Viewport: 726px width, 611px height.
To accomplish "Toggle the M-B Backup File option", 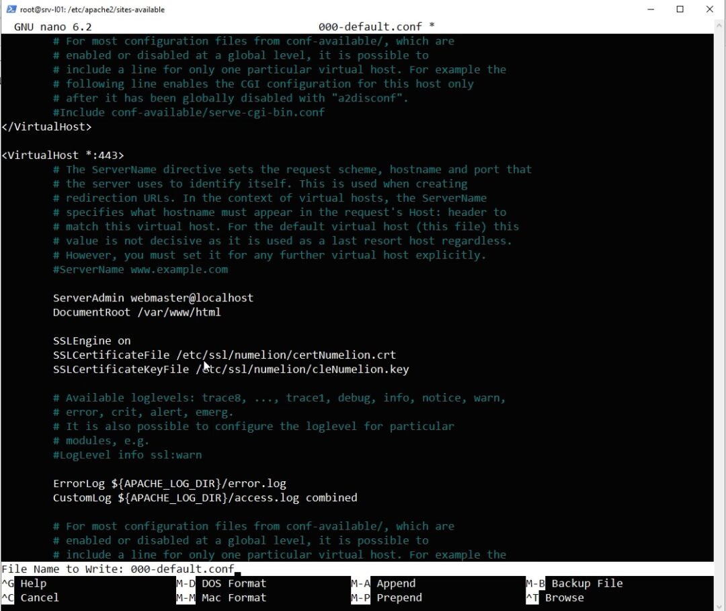I will coord(574,583).
